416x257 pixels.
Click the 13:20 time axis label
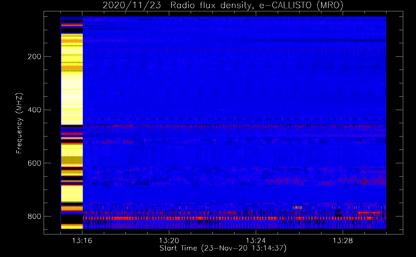pos(169,241)
